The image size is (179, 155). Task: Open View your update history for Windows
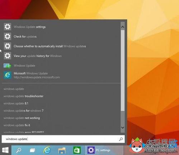(x=38, y=56)
